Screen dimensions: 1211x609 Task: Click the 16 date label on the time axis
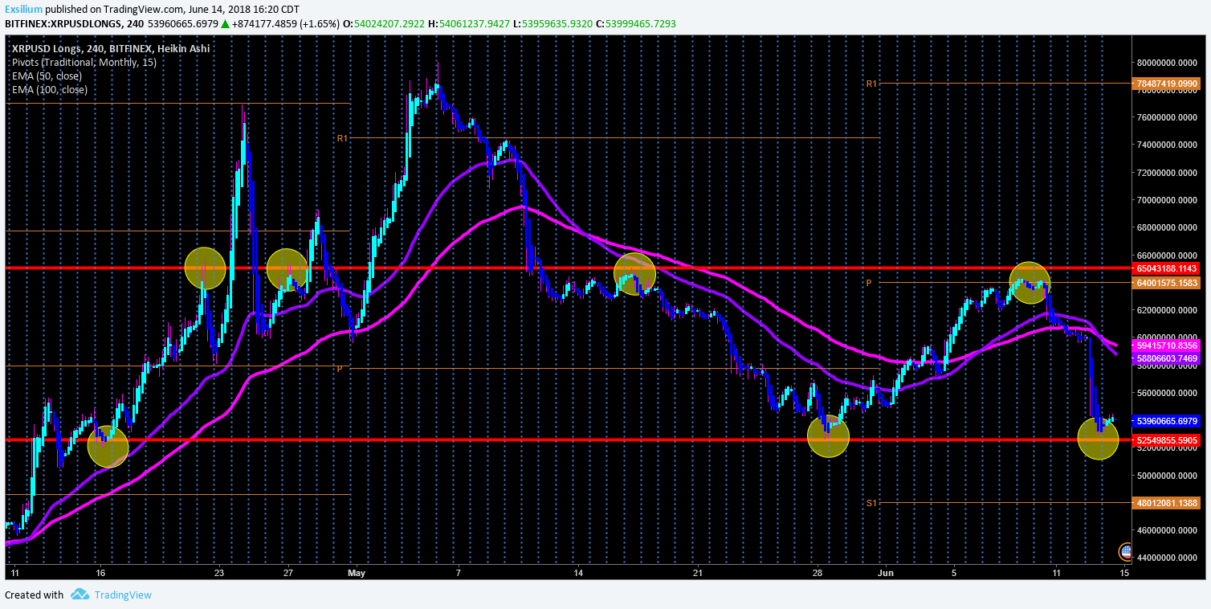[x=100, y=573]
